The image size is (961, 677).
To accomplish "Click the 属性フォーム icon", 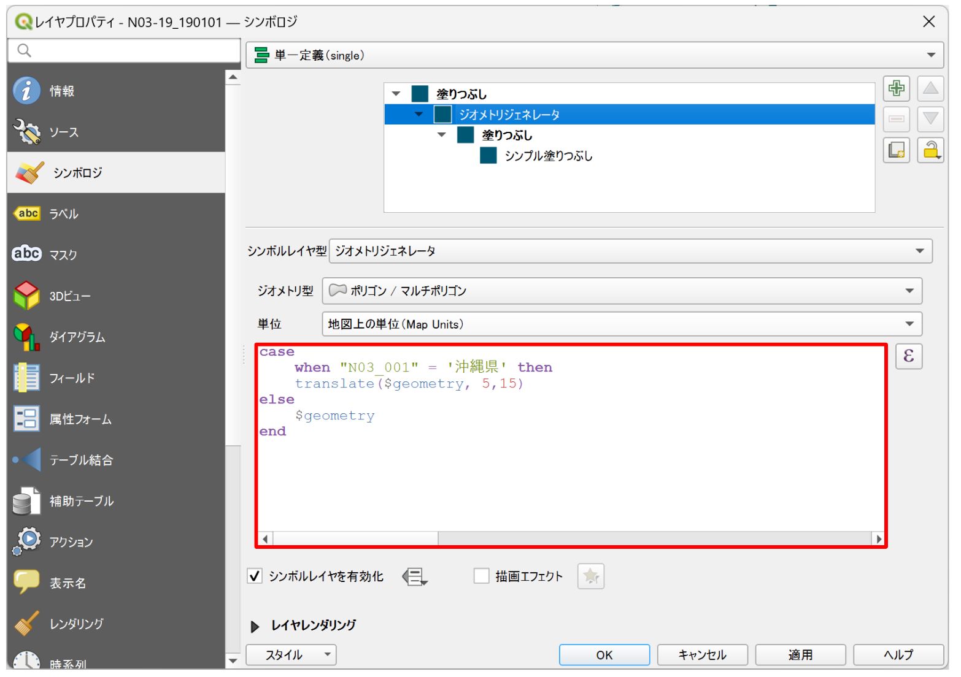I will click(x=26, y=419).
